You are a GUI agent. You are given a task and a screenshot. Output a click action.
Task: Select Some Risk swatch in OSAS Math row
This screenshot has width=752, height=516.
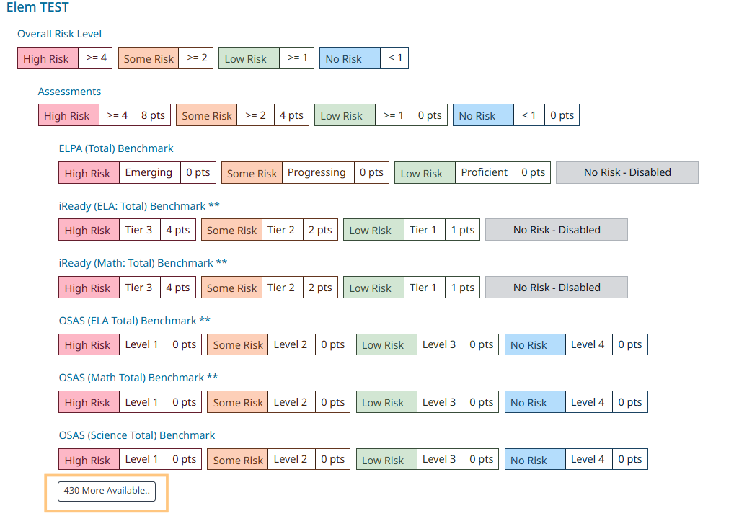(238, 403)
